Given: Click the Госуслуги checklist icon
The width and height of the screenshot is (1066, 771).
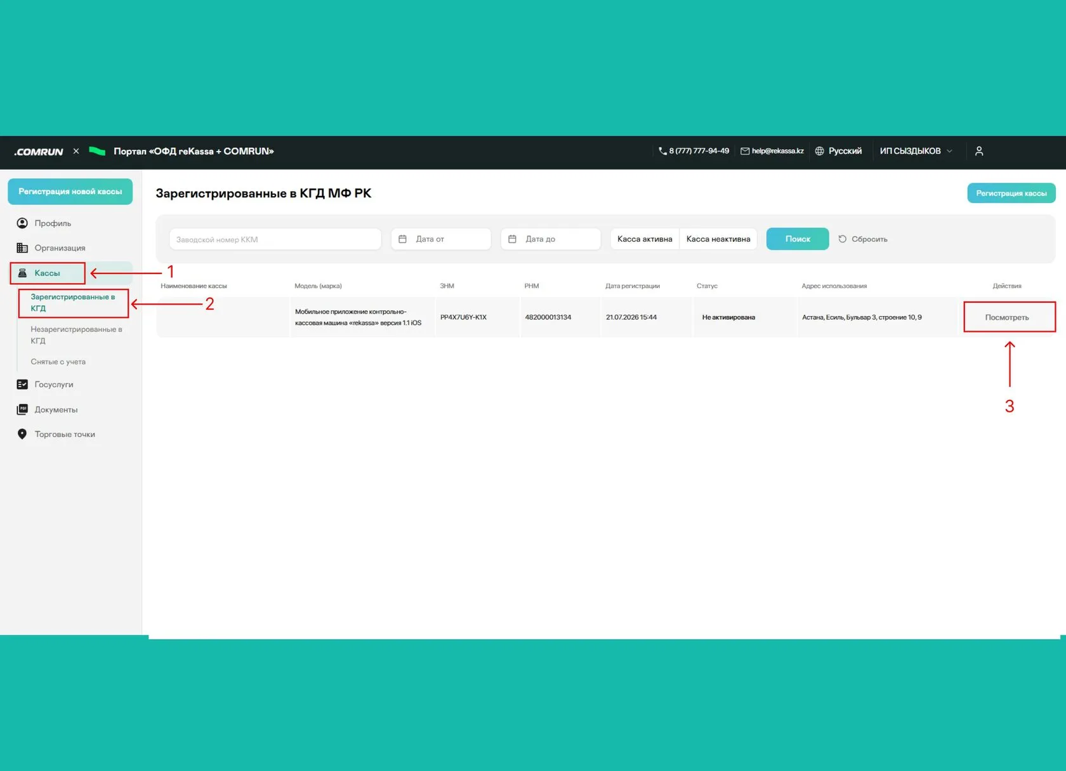Looking at the screenshot, I should [x=22, y=385].
